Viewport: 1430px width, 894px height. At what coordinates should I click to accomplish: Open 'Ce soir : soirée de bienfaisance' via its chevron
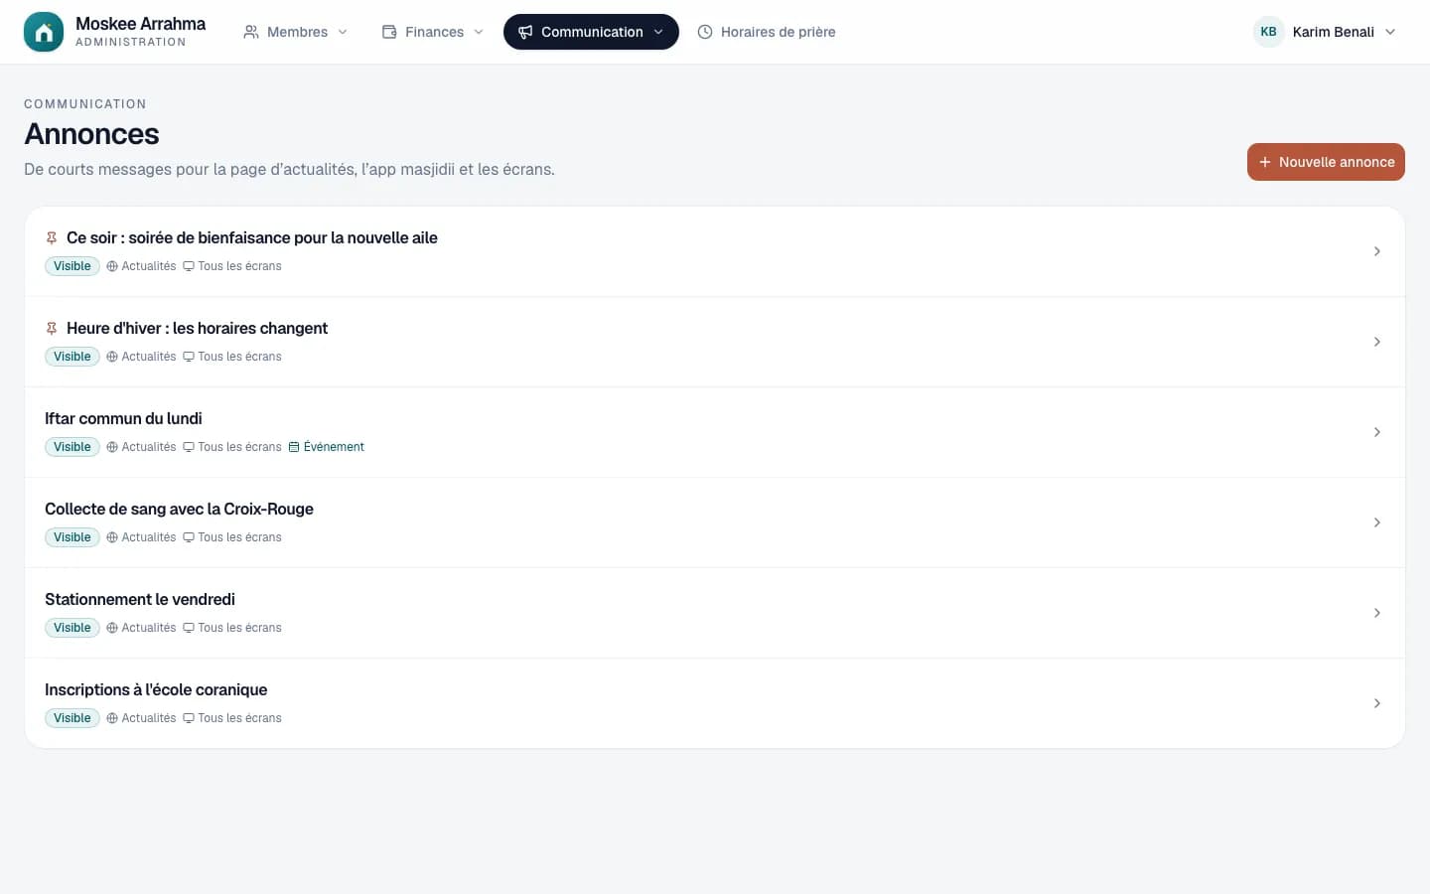[x=1377, y=251]
